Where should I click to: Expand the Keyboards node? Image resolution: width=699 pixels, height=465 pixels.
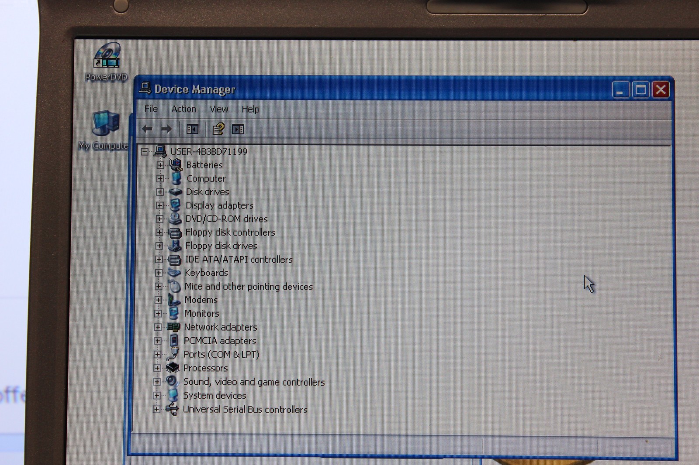(x=159, y=273)
